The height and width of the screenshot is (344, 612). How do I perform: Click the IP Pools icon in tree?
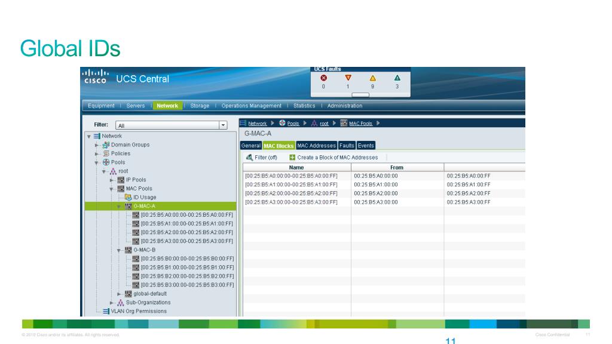tap(121, 180)
